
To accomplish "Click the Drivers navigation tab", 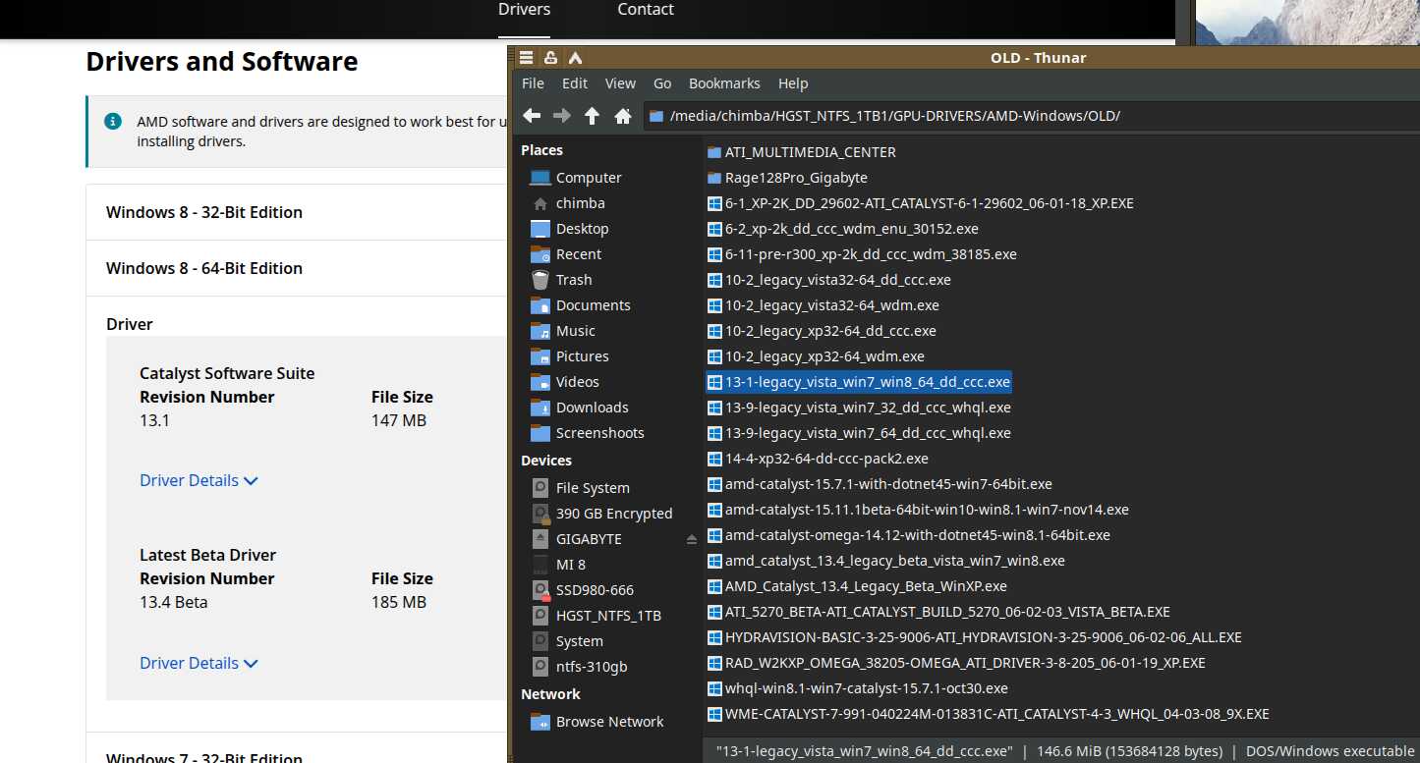I will (x=524, y=10).
